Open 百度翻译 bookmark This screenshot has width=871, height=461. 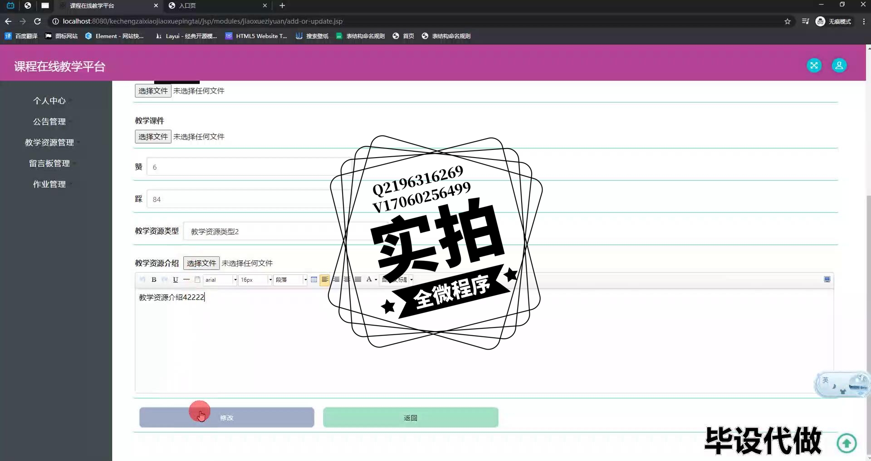pyautogui.click(x=21, y=36)
